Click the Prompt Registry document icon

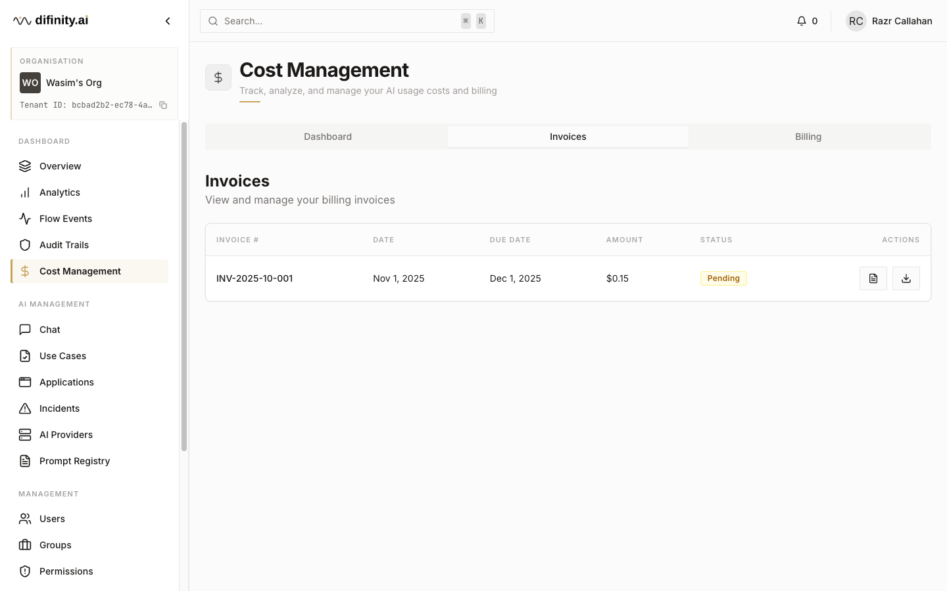(25, 461)
